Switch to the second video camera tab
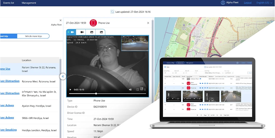 [82, 32]
